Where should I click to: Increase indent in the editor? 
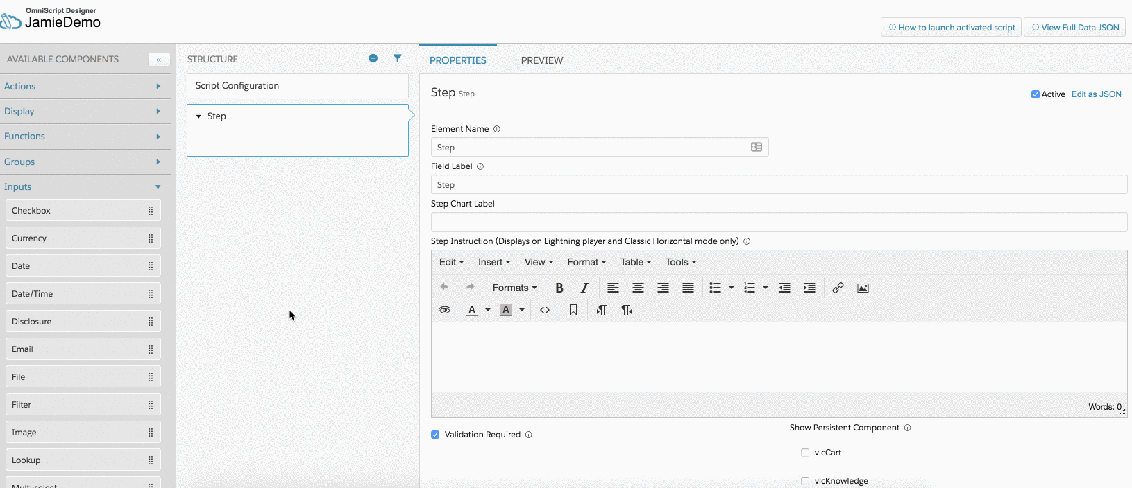tap(809, 288)
